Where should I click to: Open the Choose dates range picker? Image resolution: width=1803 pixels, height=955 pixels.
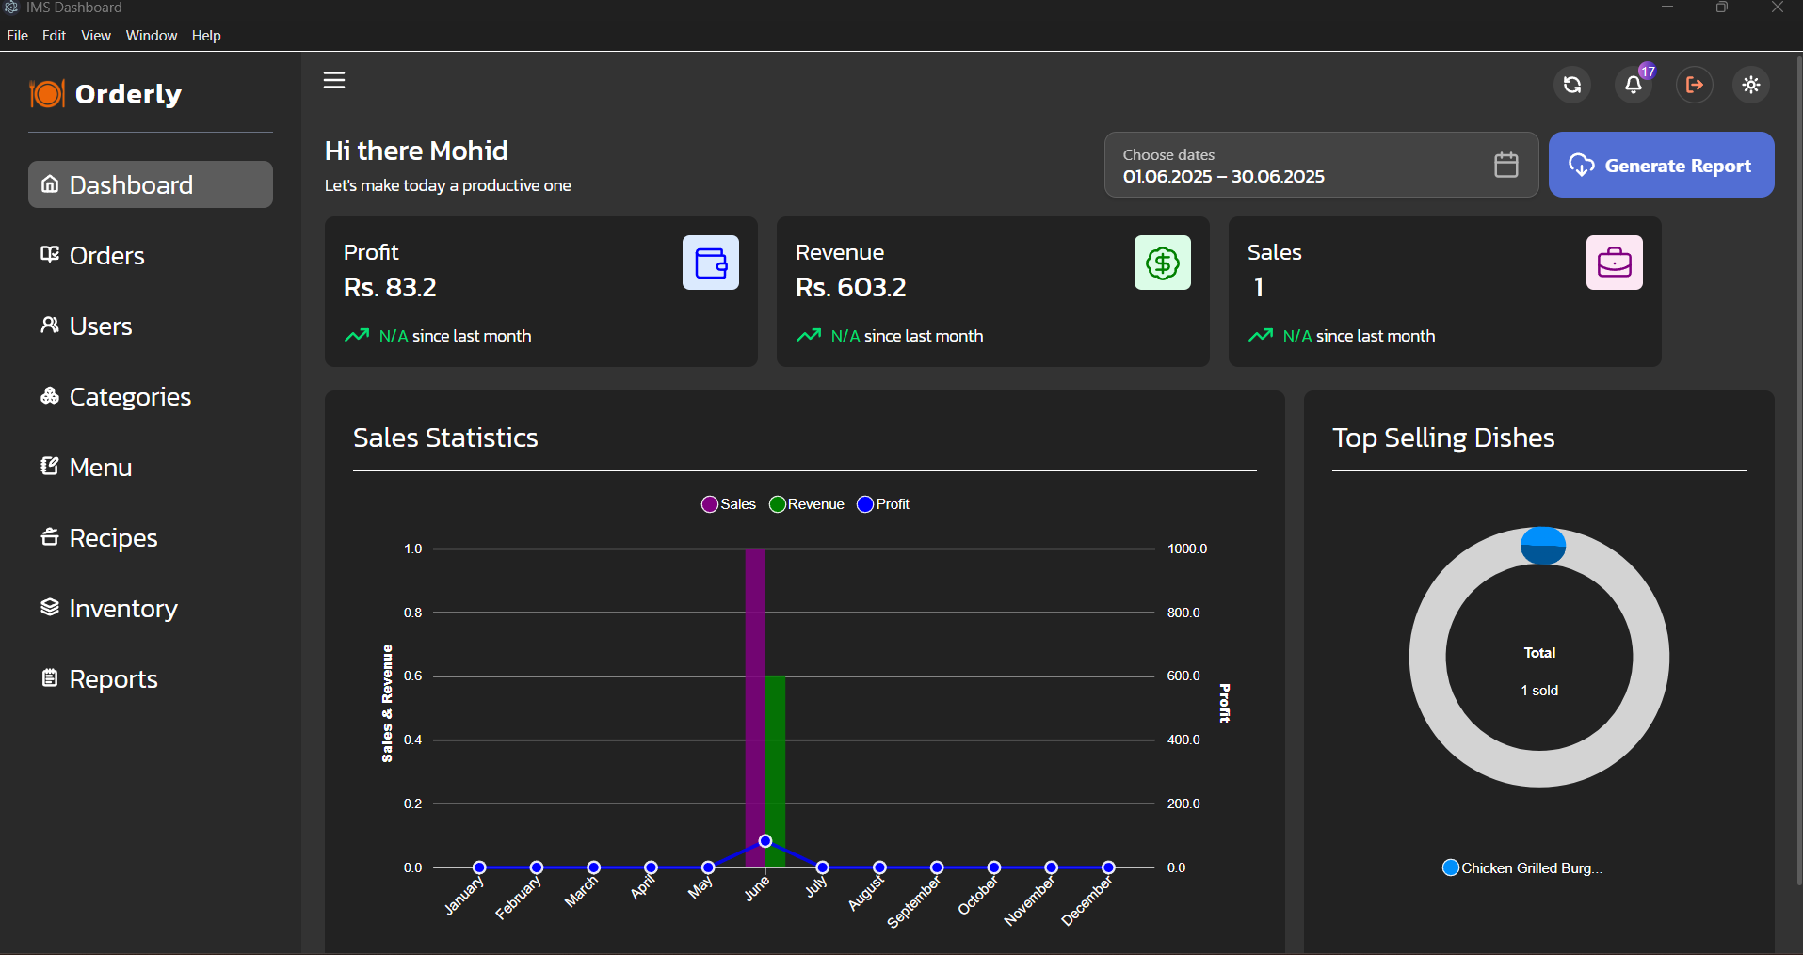click(x=1321, y=165)
